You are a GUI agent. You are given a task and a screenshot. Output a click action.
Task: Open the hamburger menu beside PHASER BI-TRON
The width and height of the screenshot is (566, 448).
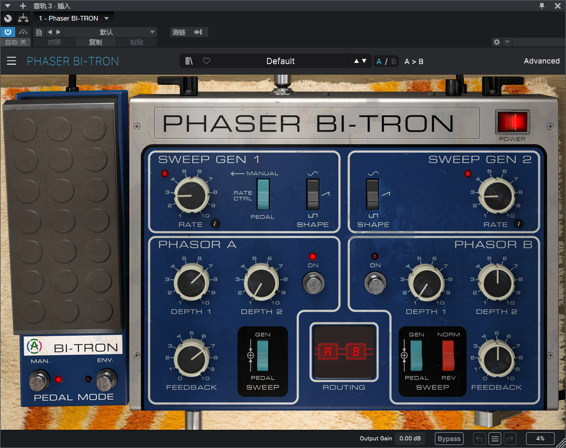tap(11, 61)
